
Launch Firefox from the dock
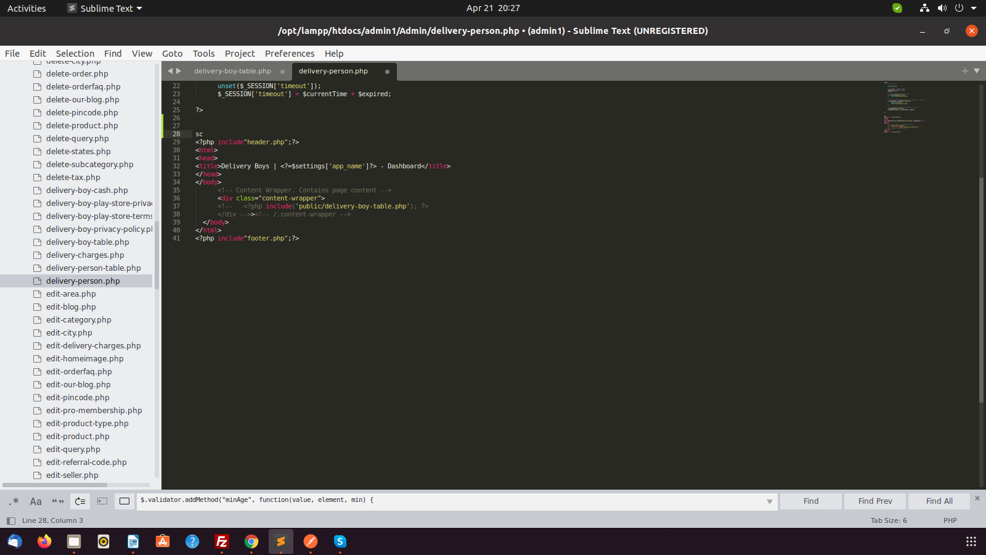pyautogui.click(x=44, y=541)
